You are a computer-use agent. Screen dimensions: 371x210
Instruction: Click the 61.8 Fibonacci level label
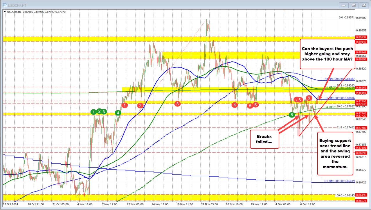[345, 127]
